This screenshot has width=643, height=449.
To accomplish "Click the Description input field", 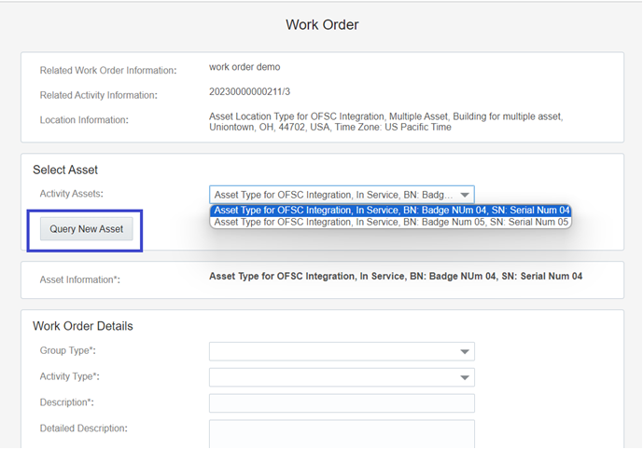I will 342,403.
